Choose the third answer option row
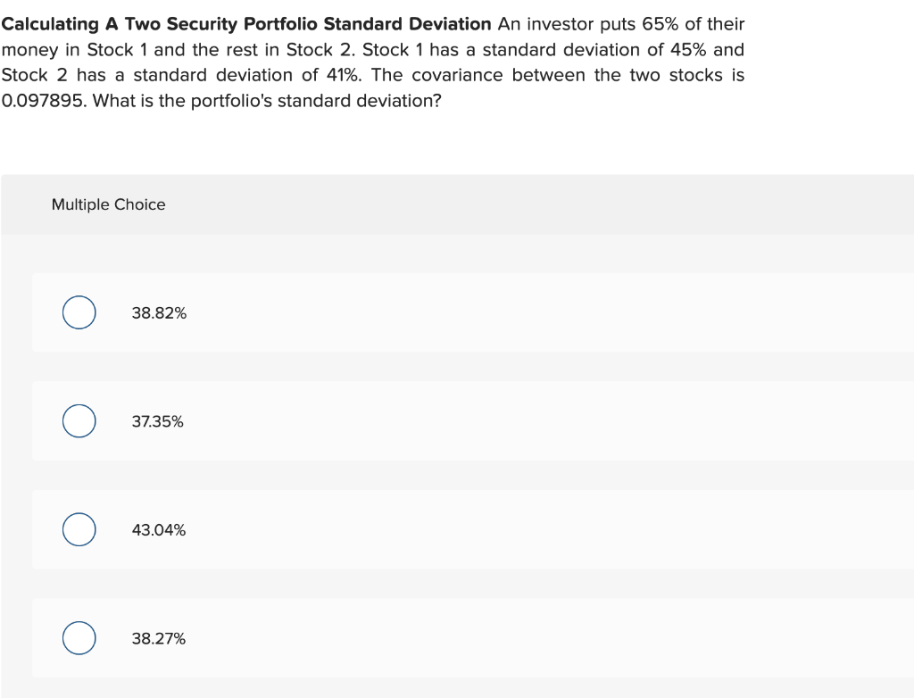This screenshot has width=914, height=698. [x=446, y=529]
